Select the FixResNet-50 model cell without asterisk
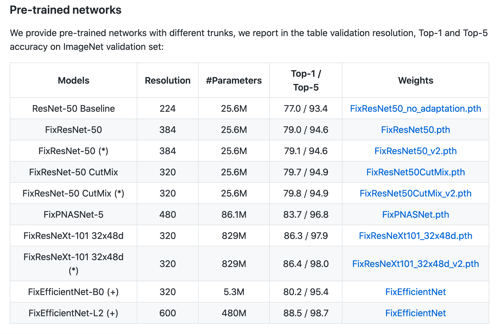 (x=74, y=130)
